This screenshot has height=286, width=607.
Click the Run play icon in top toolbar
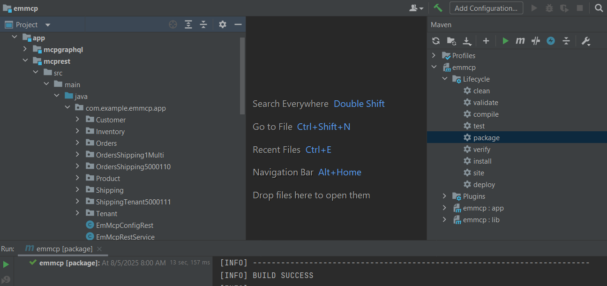click(534, 8)
